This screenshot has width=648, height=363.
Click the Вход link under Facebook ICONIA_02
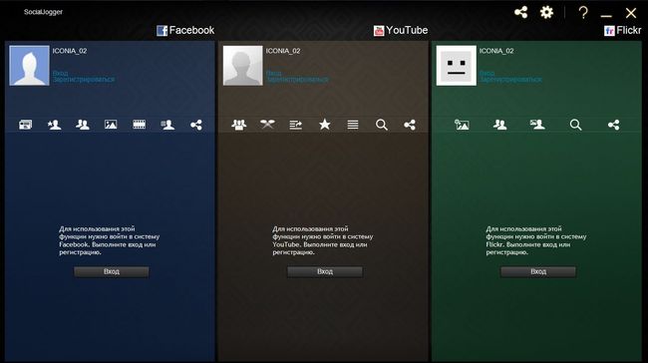[x=61, y=73]
